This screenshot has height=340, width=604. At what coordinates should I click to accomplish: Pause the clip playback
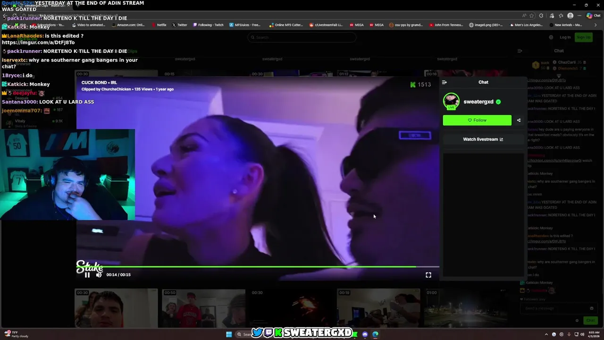(x=87, y=275)
